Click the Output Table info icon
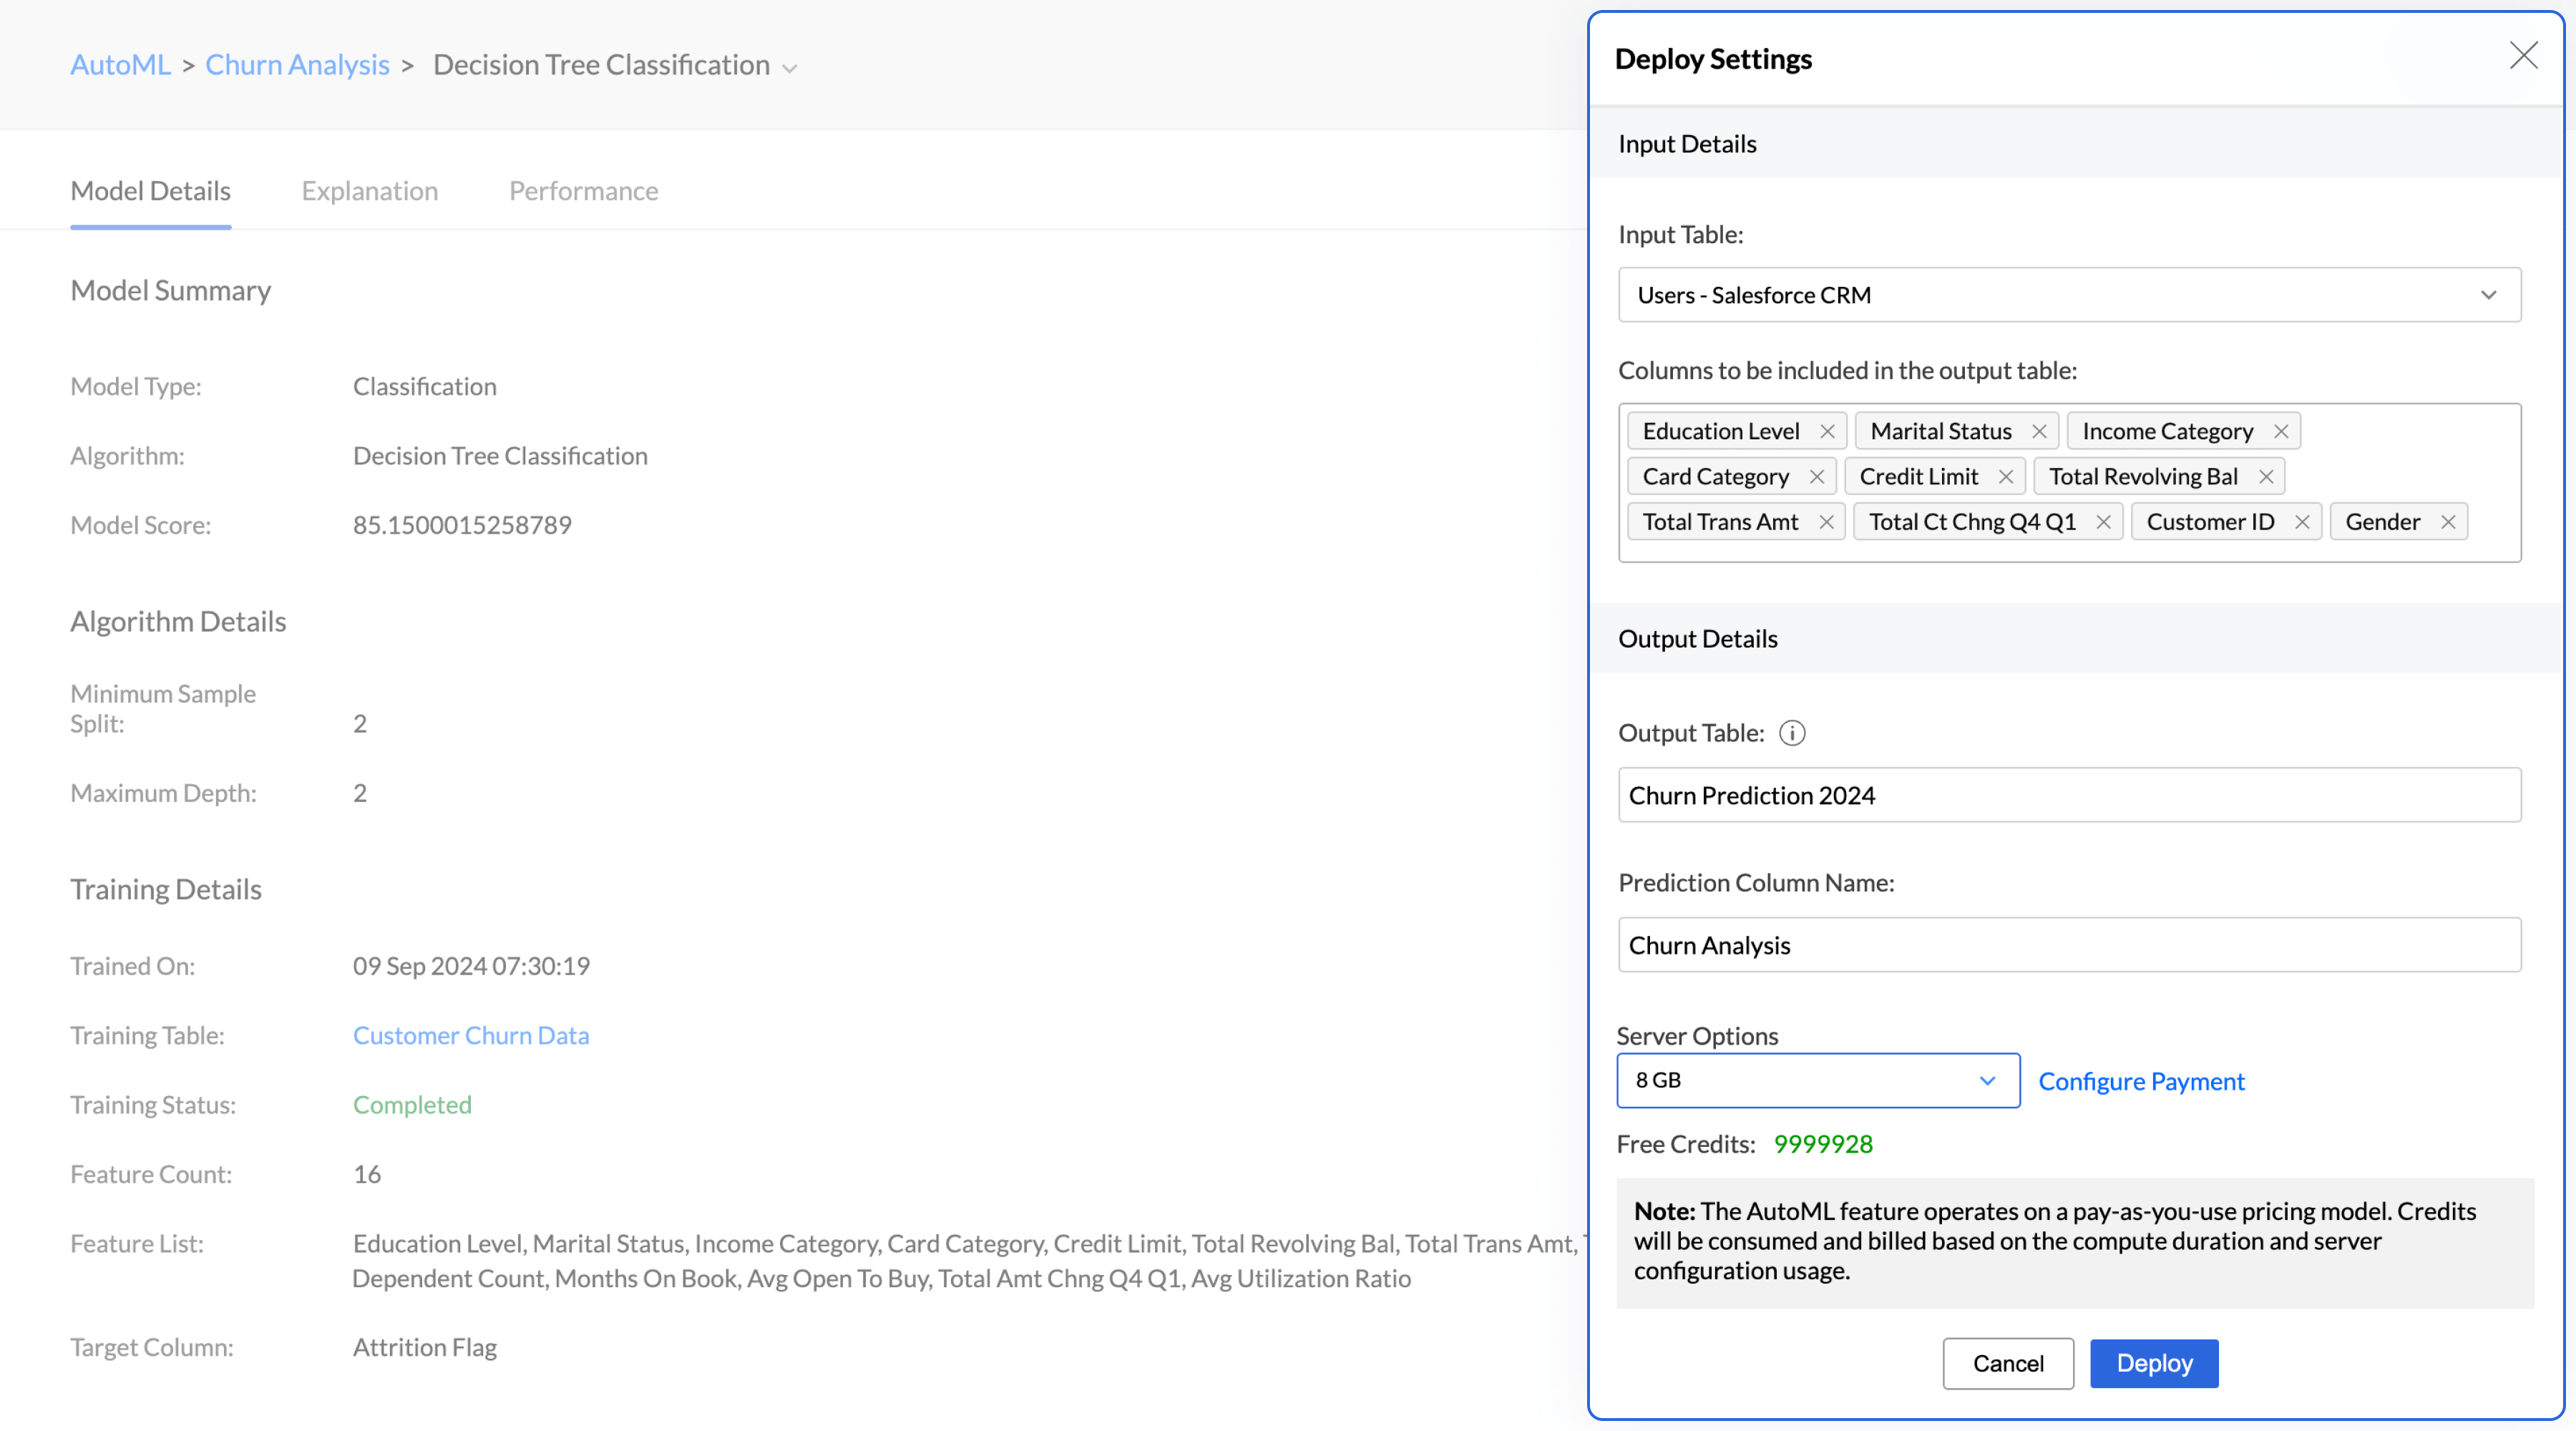The height and width of the screenshot is (1431, 2576). click(x=1792, y=733)
